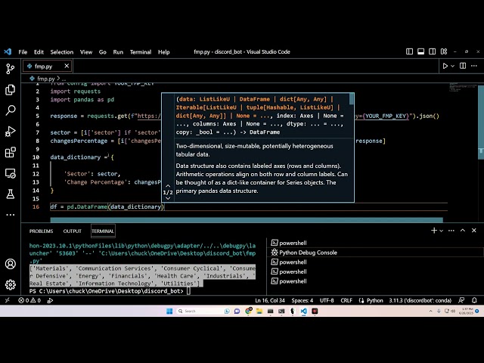
Task: Open the Go menu
Action: tap(103, 52)
